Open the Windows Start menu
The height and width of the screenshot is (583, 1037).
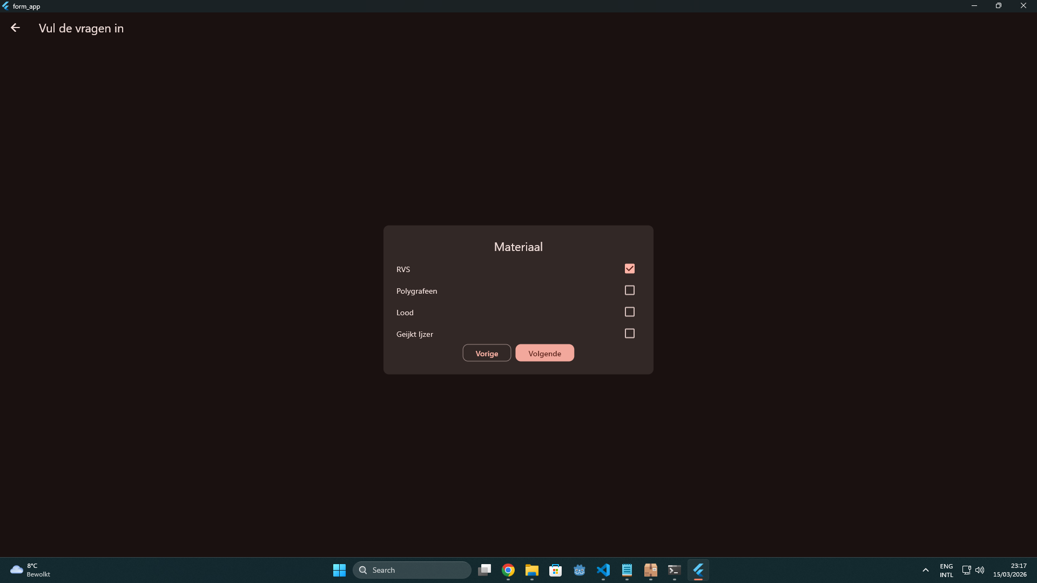click(x=339, y=570)
